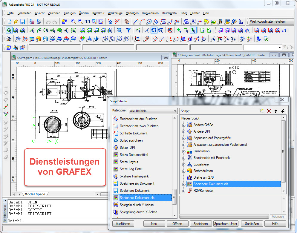This screenshot has width=297, height=233.
Task: Select the pan hand tool icon
Action: click(x=127, y=22)
